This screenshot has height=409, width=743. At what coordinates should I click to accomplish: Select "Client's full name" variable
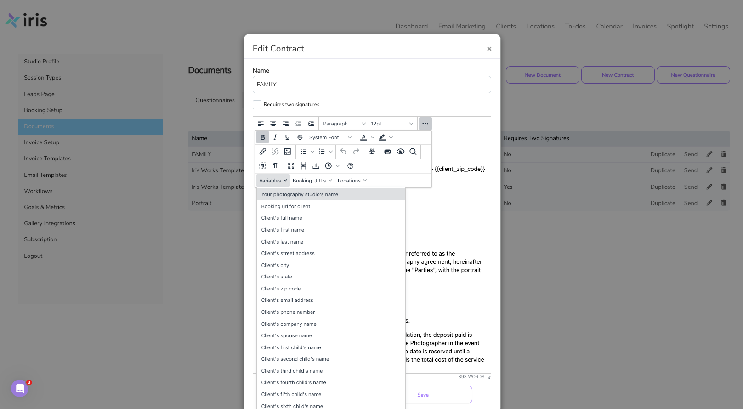click(282, 218)
